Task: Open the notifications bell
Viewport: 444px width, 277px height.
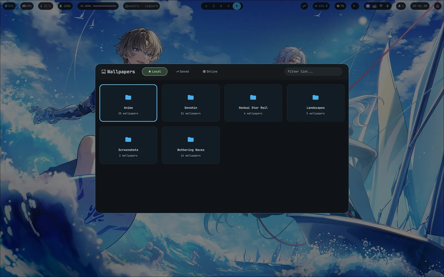Action: coord(401,6)
